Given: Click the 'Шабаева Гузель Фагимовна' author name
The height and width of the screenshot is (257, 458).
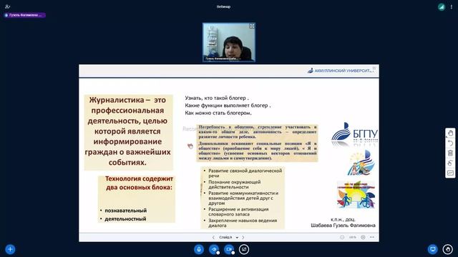Looking at the screenshot, I should click(x=343, y=226).
